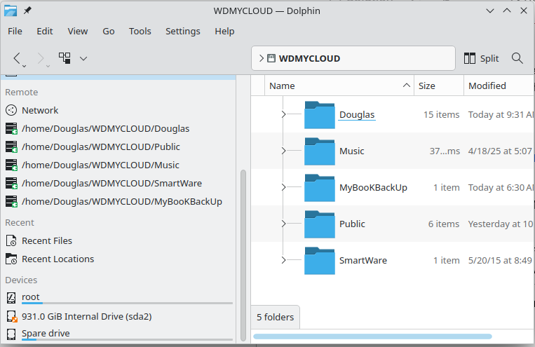The width and height of the screenshot is (535, 347).
Task: Click the /home/Douglas/WDMYCLOUD/Douglas server icon
Action: coord(11,128)
